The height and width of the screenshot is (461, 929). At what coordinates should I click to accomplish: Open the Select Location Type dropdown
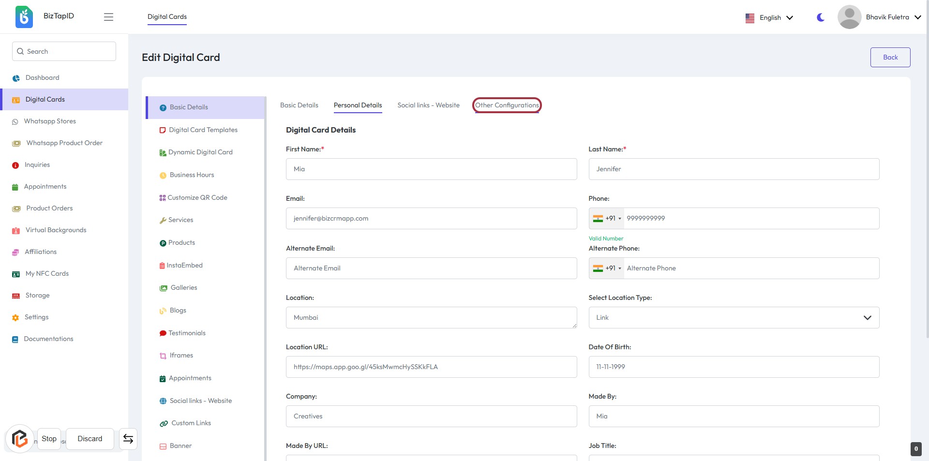tap(734, 318)
